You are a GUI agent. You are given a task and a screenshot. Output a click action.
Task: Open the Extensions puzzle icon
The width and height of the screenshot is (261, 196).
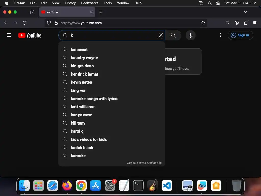246,23
